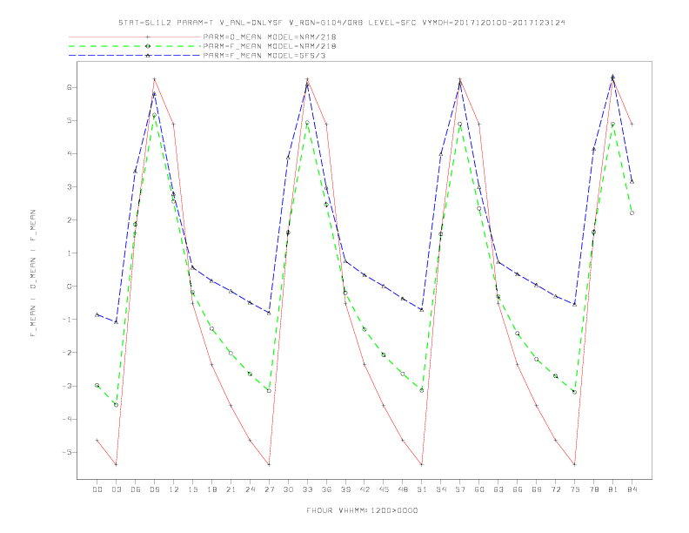Click y-axis tick label 3

click(69, 187)
